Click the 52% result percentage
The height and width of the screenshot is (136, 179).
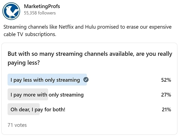point(166,80)
